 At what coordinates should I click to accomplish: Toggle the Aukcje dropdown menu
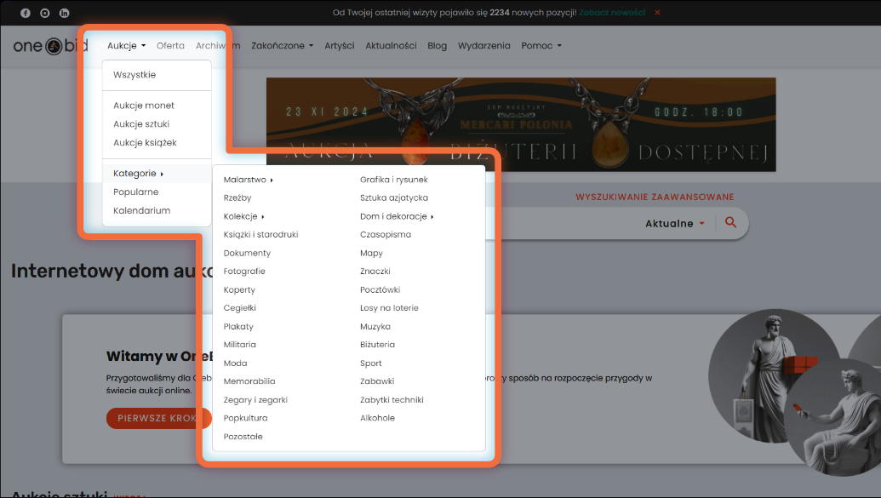(x=127, y=45)
